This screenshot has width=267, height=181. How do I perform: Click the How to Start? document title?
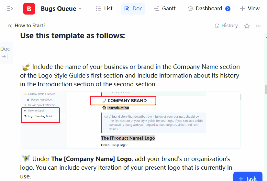pyautogui.click(x=30, y=26)
